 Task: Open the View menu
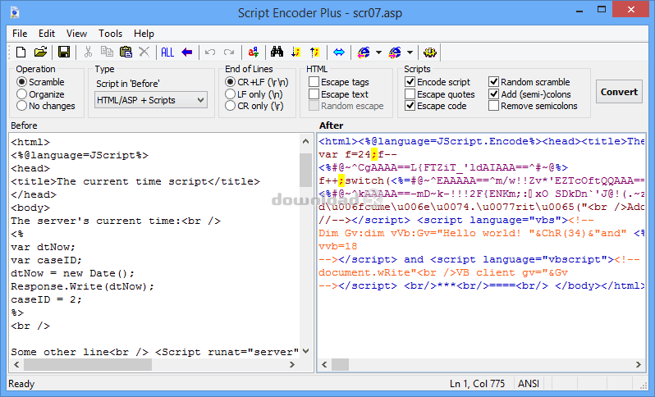[76, 34]
